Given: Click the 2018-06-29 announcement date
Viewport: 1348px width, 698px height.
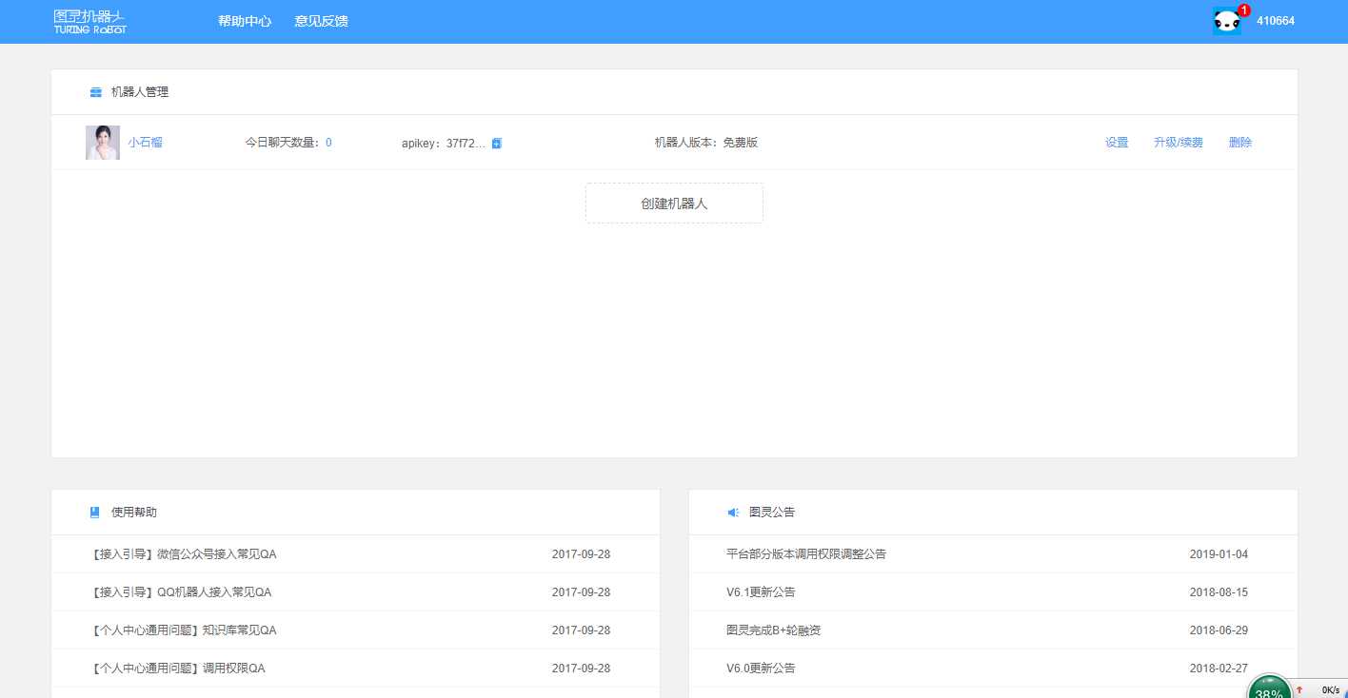Looking at the screenshot, I should pyautogui.click(x=1219, y=630).
